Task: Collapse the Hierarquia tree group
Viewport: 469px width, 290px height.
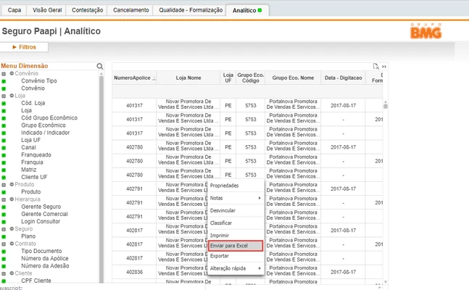Action: (12, 199)
